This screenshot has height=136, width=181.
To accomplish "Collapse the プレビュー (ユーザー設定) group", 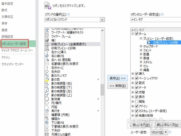I will 141,39.
